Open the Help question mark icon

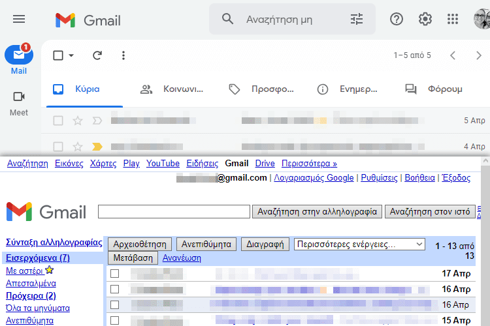click(397, 20)
